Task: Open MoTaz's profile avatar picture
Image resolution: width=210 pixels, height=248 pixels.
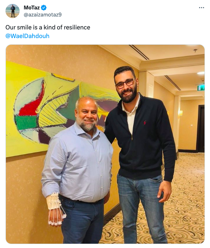Action: pos(13,11)
